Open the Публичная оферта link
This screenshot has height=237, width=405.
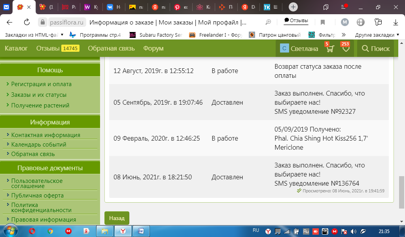[37, 196]
